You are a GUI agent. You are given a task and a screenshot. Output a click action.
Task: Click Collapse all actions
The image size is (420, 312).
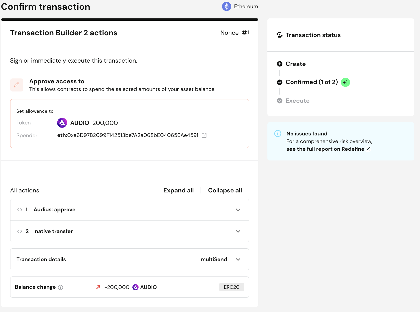(x=225, y=190)
